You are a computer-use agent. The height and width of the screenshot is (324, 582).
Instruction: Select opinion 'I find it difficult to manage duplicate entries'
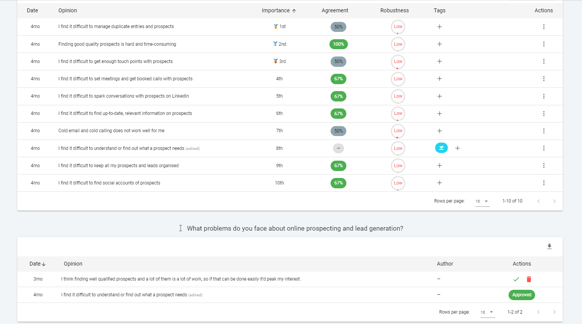point(116,27)
